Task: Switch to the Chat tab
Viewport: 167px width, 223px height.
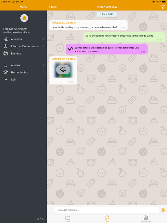Action: tap(107, 219)
